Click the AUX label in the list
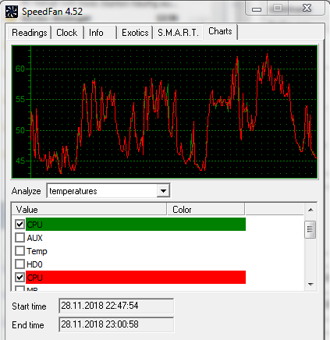The height and width of the screenshot is (340, 330). pyautogui.click(x=34, y=238)
